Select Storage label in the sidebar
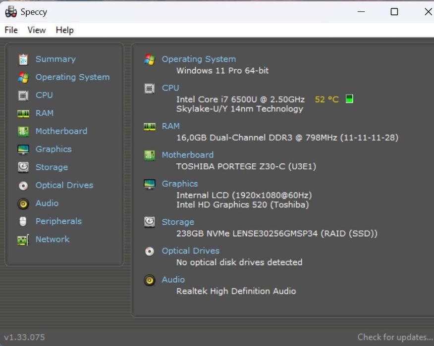 coord(52,167)
